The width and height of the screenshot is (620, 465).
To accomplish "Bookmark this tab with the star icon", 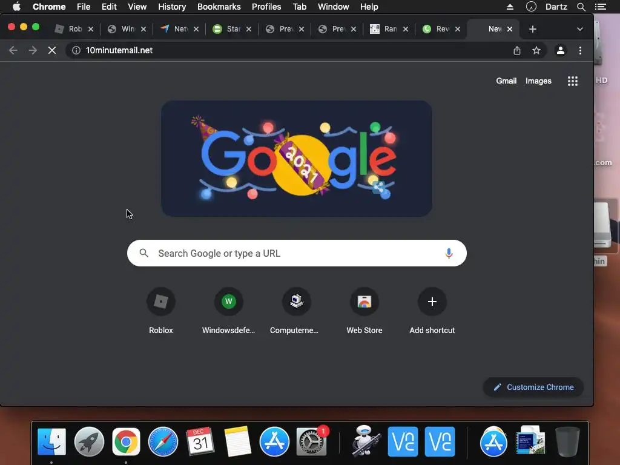I will (536, 51).
